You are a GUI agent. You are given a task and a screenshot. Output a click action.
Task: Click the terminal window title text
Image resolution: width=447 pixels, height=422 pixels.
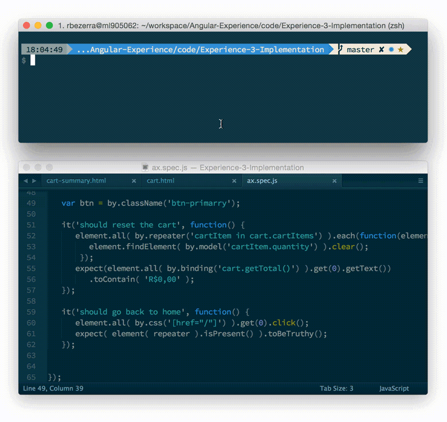[x=231, y=26]
